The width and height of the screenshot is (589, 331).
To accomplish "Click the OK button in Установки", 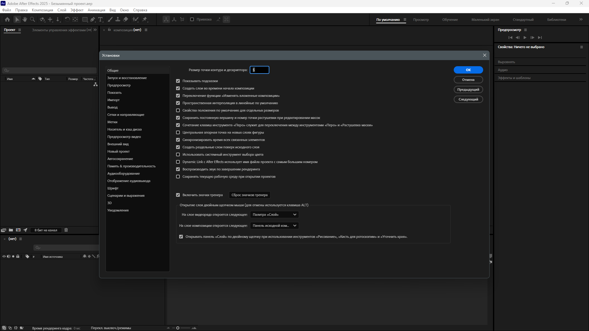I will click(x=468, y=70).
